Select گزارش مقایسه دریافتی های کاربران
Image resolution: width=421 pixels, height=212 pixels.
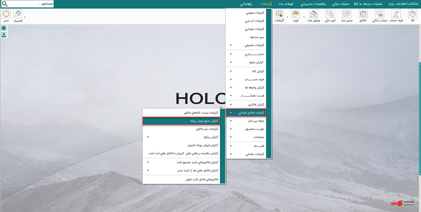[x=181, y=153]
